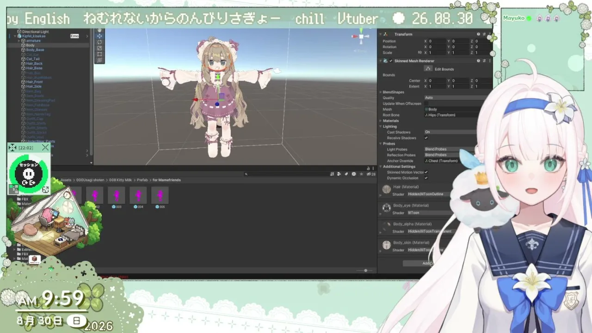Expand the armature hierarchy node
The image size is (592, 333).
19,41
